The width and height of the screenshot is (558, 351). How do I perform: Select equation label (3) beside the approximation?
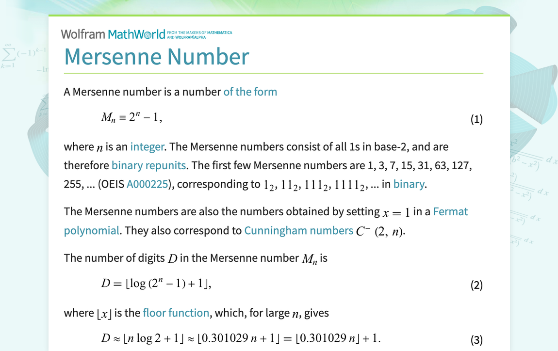(x=476, y=339)
